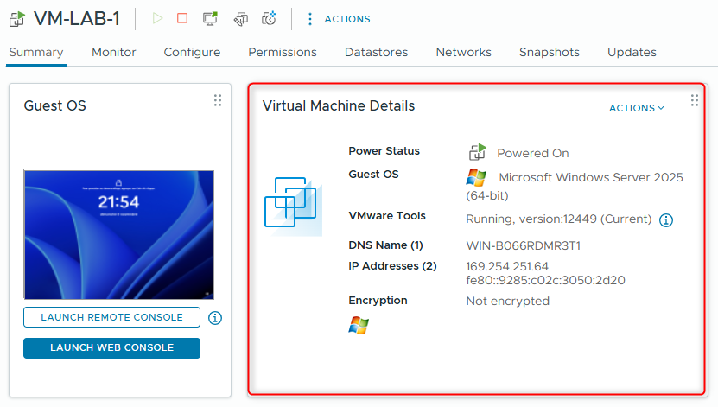
Task: Click the 'VMware Tools' label
Action: (x=387, y=216)
